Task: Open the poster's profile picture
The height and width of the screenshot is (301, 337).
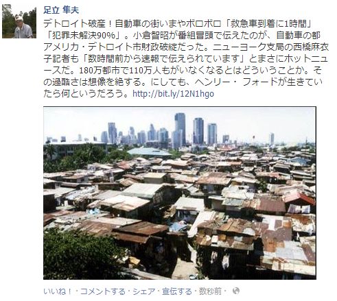Action: pyautogui.click(x=19, y=21)
